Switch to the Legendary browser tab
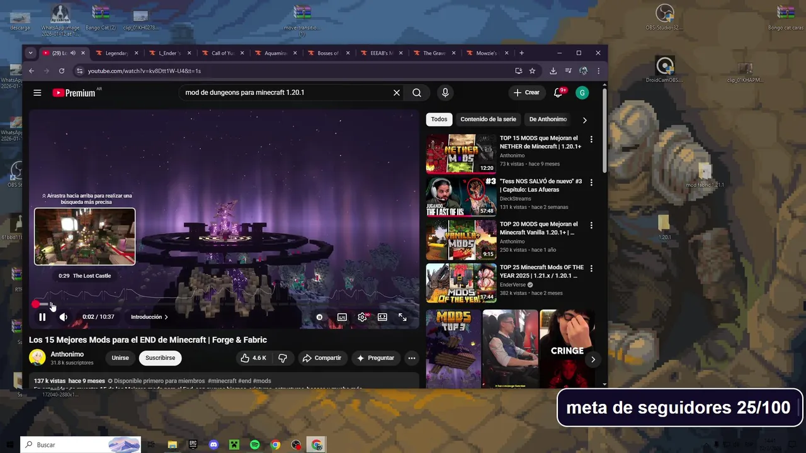The width and height of the screenshot is (806, 453). pyautogui.click(x=116, y=53)
